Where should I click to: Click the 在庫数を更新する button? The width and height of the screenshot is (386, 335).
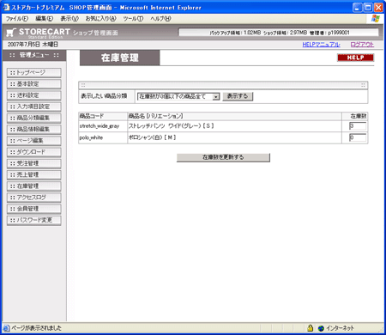[x=223, y=157]
